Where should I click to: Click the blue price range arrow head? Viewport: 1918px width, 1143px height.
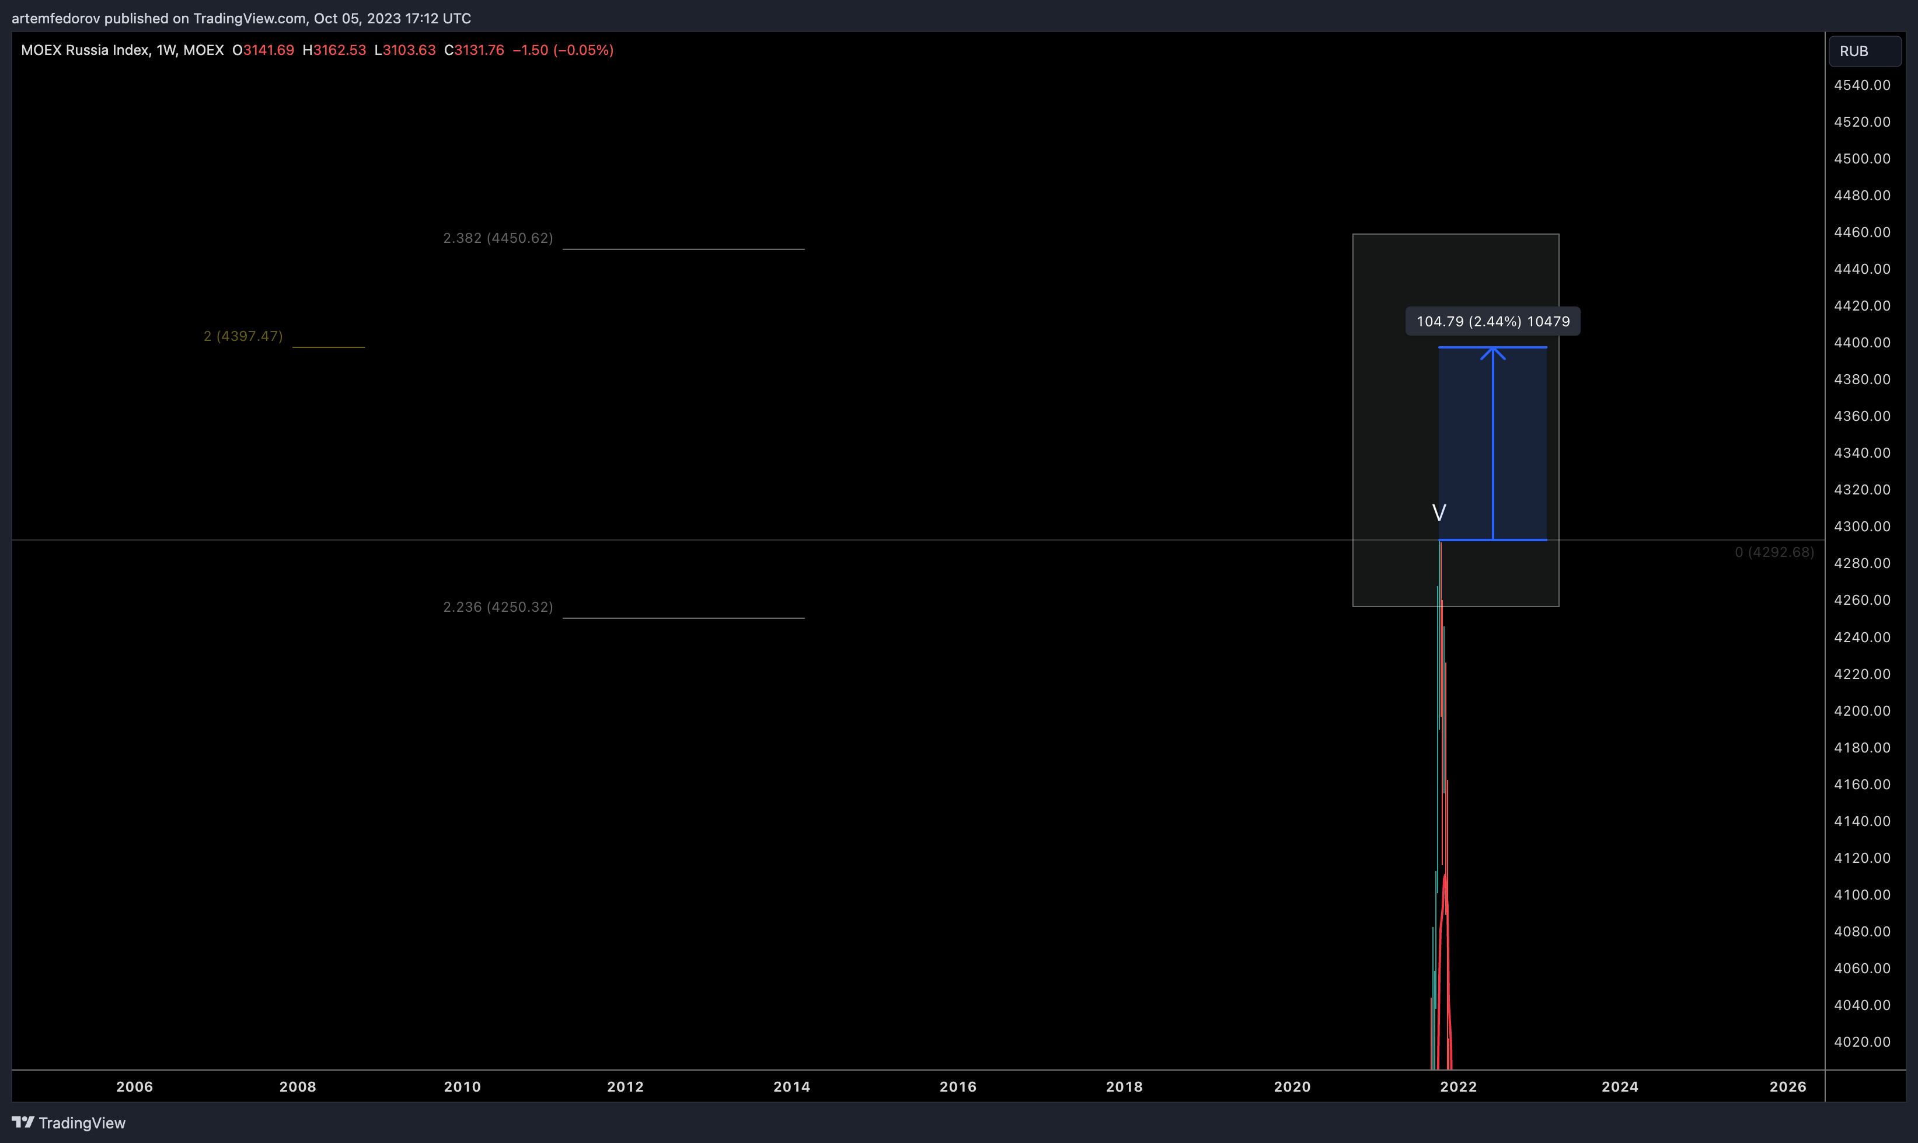click(1492, 354)
